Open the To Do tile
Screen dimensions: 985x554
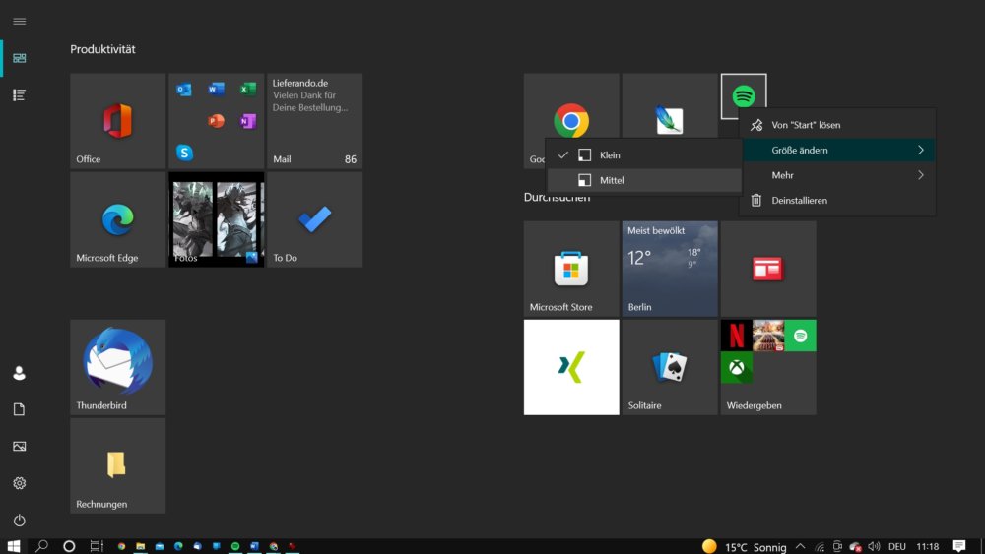tap(315, 219)
